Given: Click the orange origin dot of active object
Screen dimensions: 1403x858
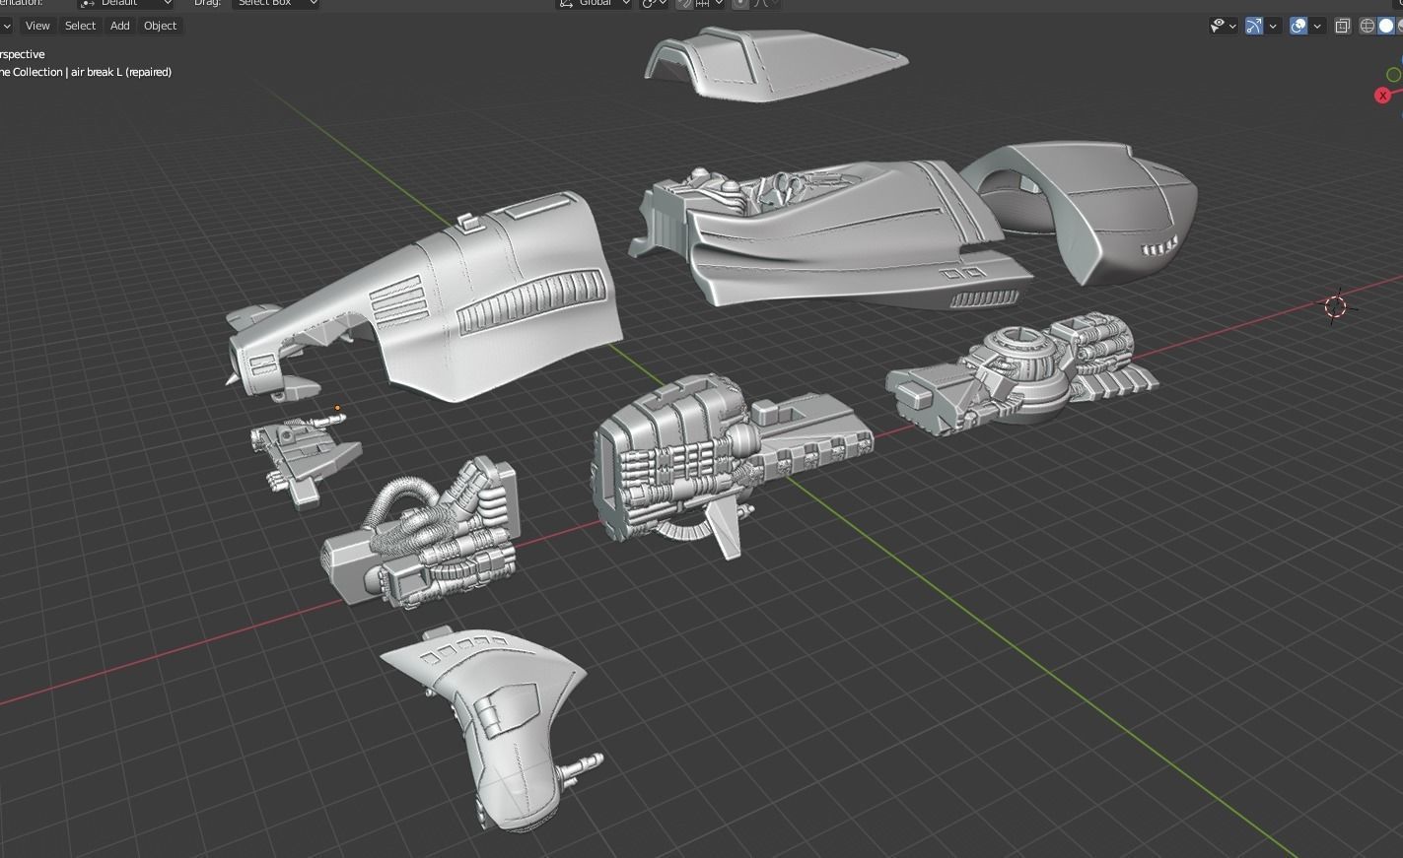Looking at the screenshot, I should [337, 408].
